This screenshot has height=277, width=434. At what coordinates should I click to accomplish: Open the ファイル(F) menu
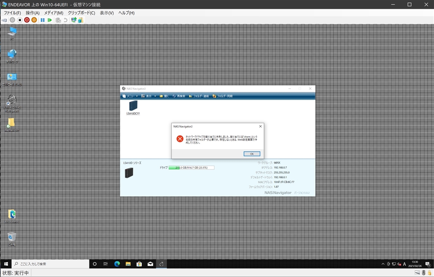[12, 13]
